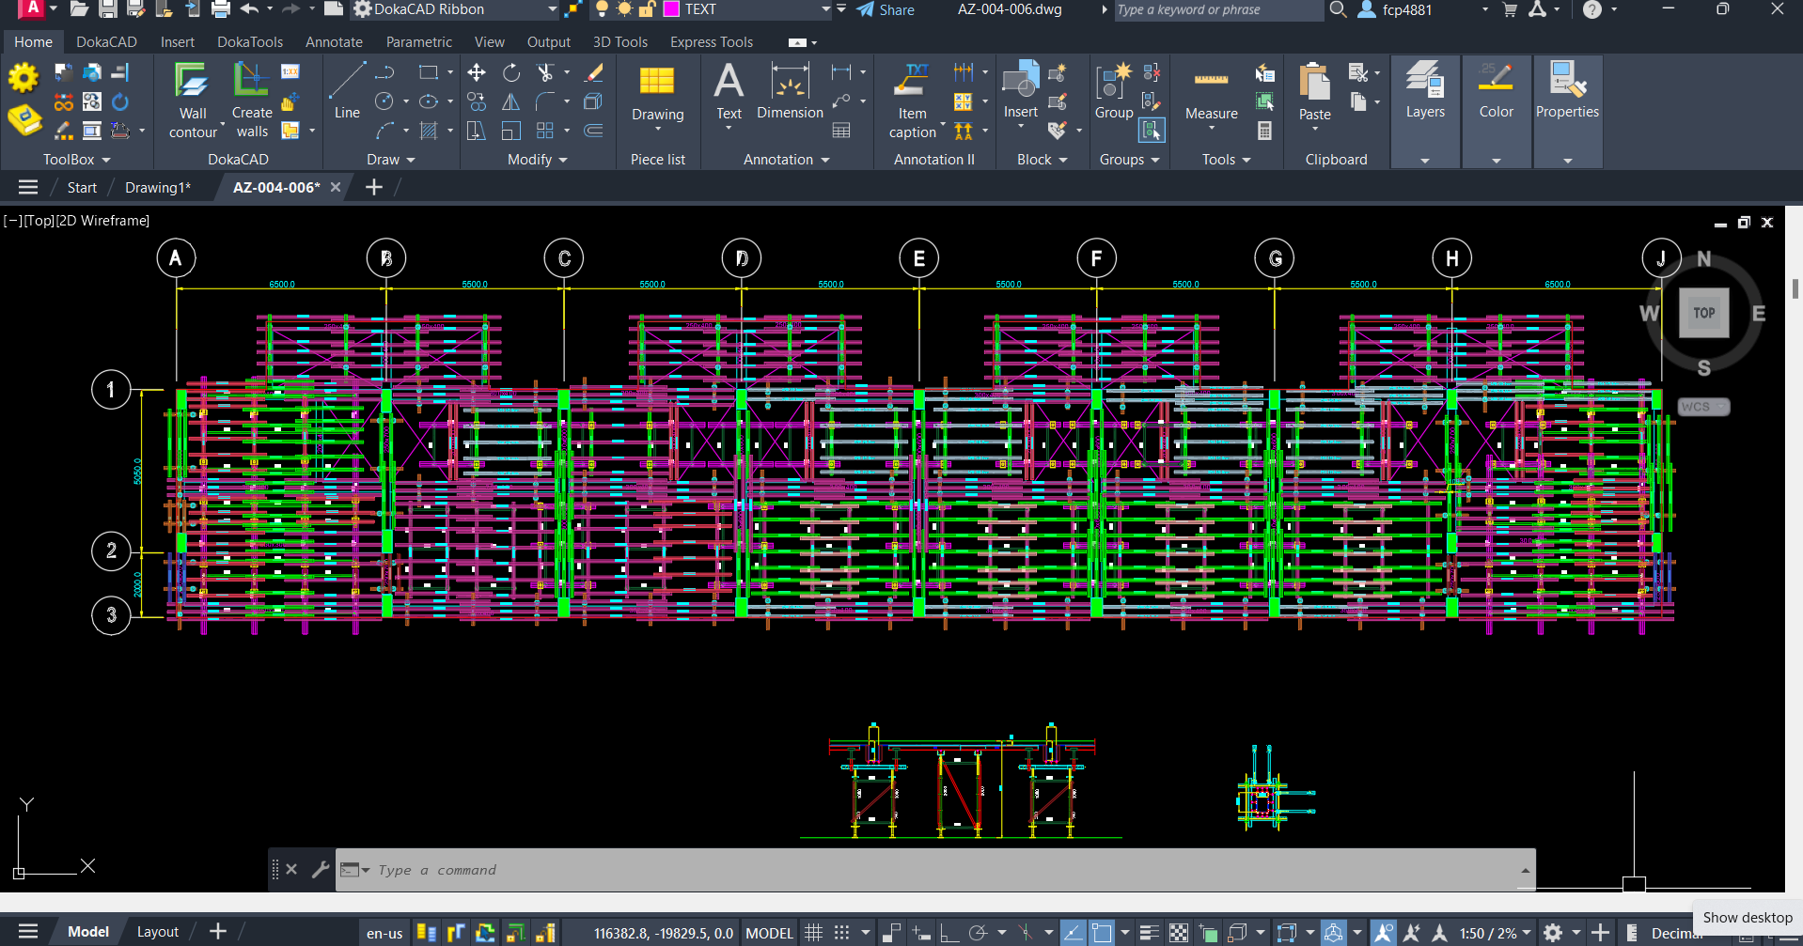Click the Item caption tool
This screenshot has height=946, width=1803.
pos(912,101)
